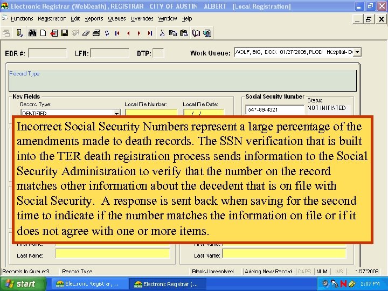Click the right Last Name field

[x=285, y=254]
